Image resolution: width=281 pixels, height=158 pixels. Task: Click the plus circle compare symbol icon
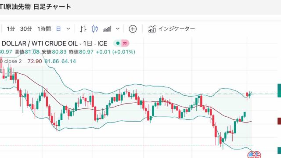pyautogui.click(x=133, y=29)
